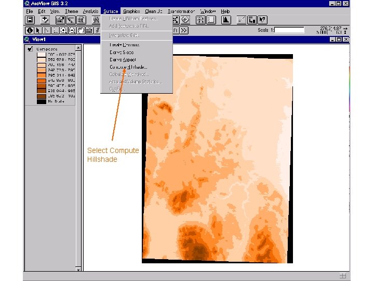Click the Scale 1: input field
Screen dimensions: 374x281
click(x=289, y=30)
